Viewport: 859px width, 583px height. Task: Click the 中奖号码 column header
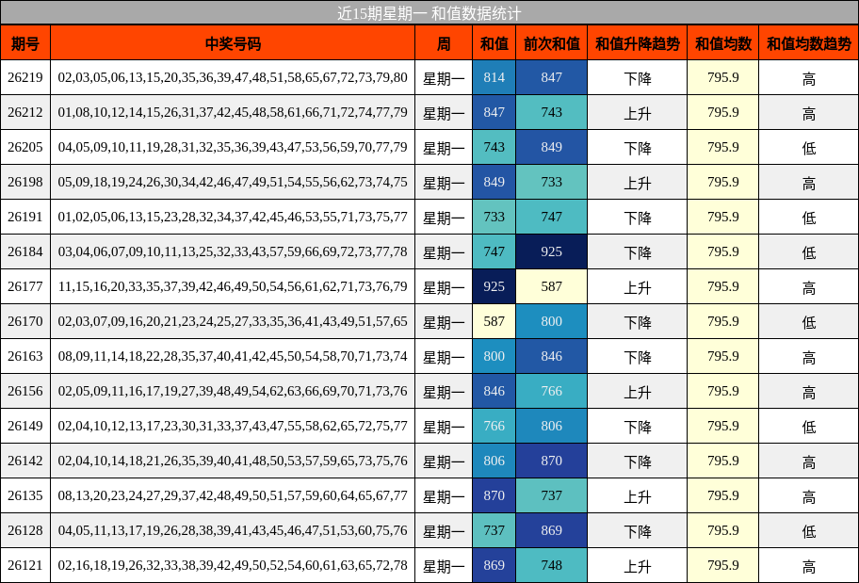[233, 42]
